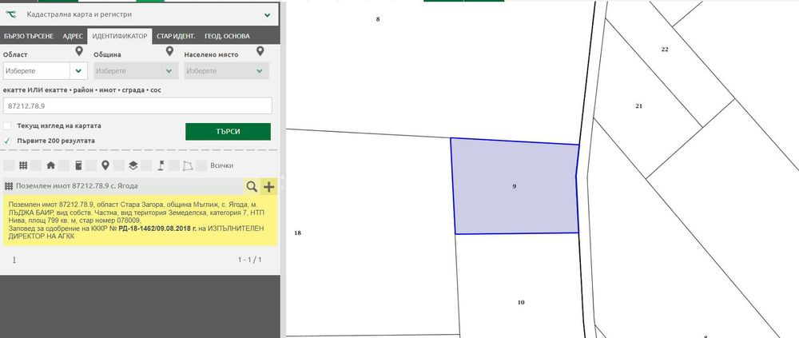Screen dimensions: 799x338
Task: Open the Област dropdown
Action: click(x=45, y=71)
